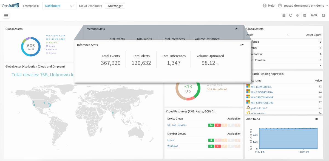Click the Help question mark icon
Viewport: 329px width, 161px height.
pos(265,5)
